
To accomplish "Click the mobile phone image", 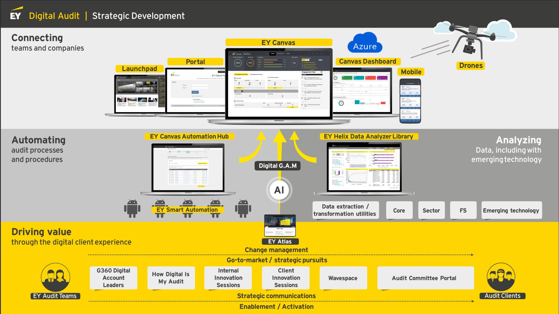I will click(410, 101).
